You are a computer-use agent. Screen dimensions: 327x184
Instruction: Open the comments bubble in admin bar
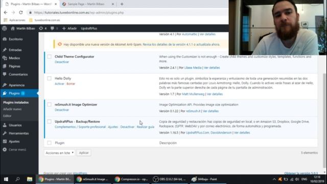54,29
